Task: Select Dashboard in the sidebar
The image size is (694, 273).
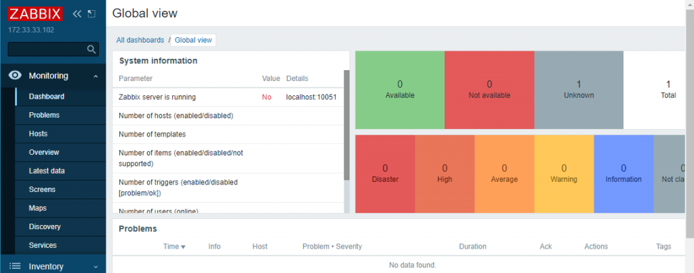Action: click(x=47, y=97)
